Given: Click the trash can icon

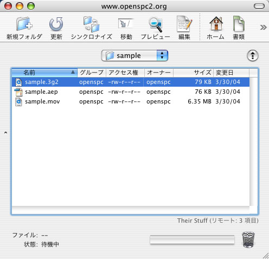Looking at the screenshot, I should click(248, 239).
